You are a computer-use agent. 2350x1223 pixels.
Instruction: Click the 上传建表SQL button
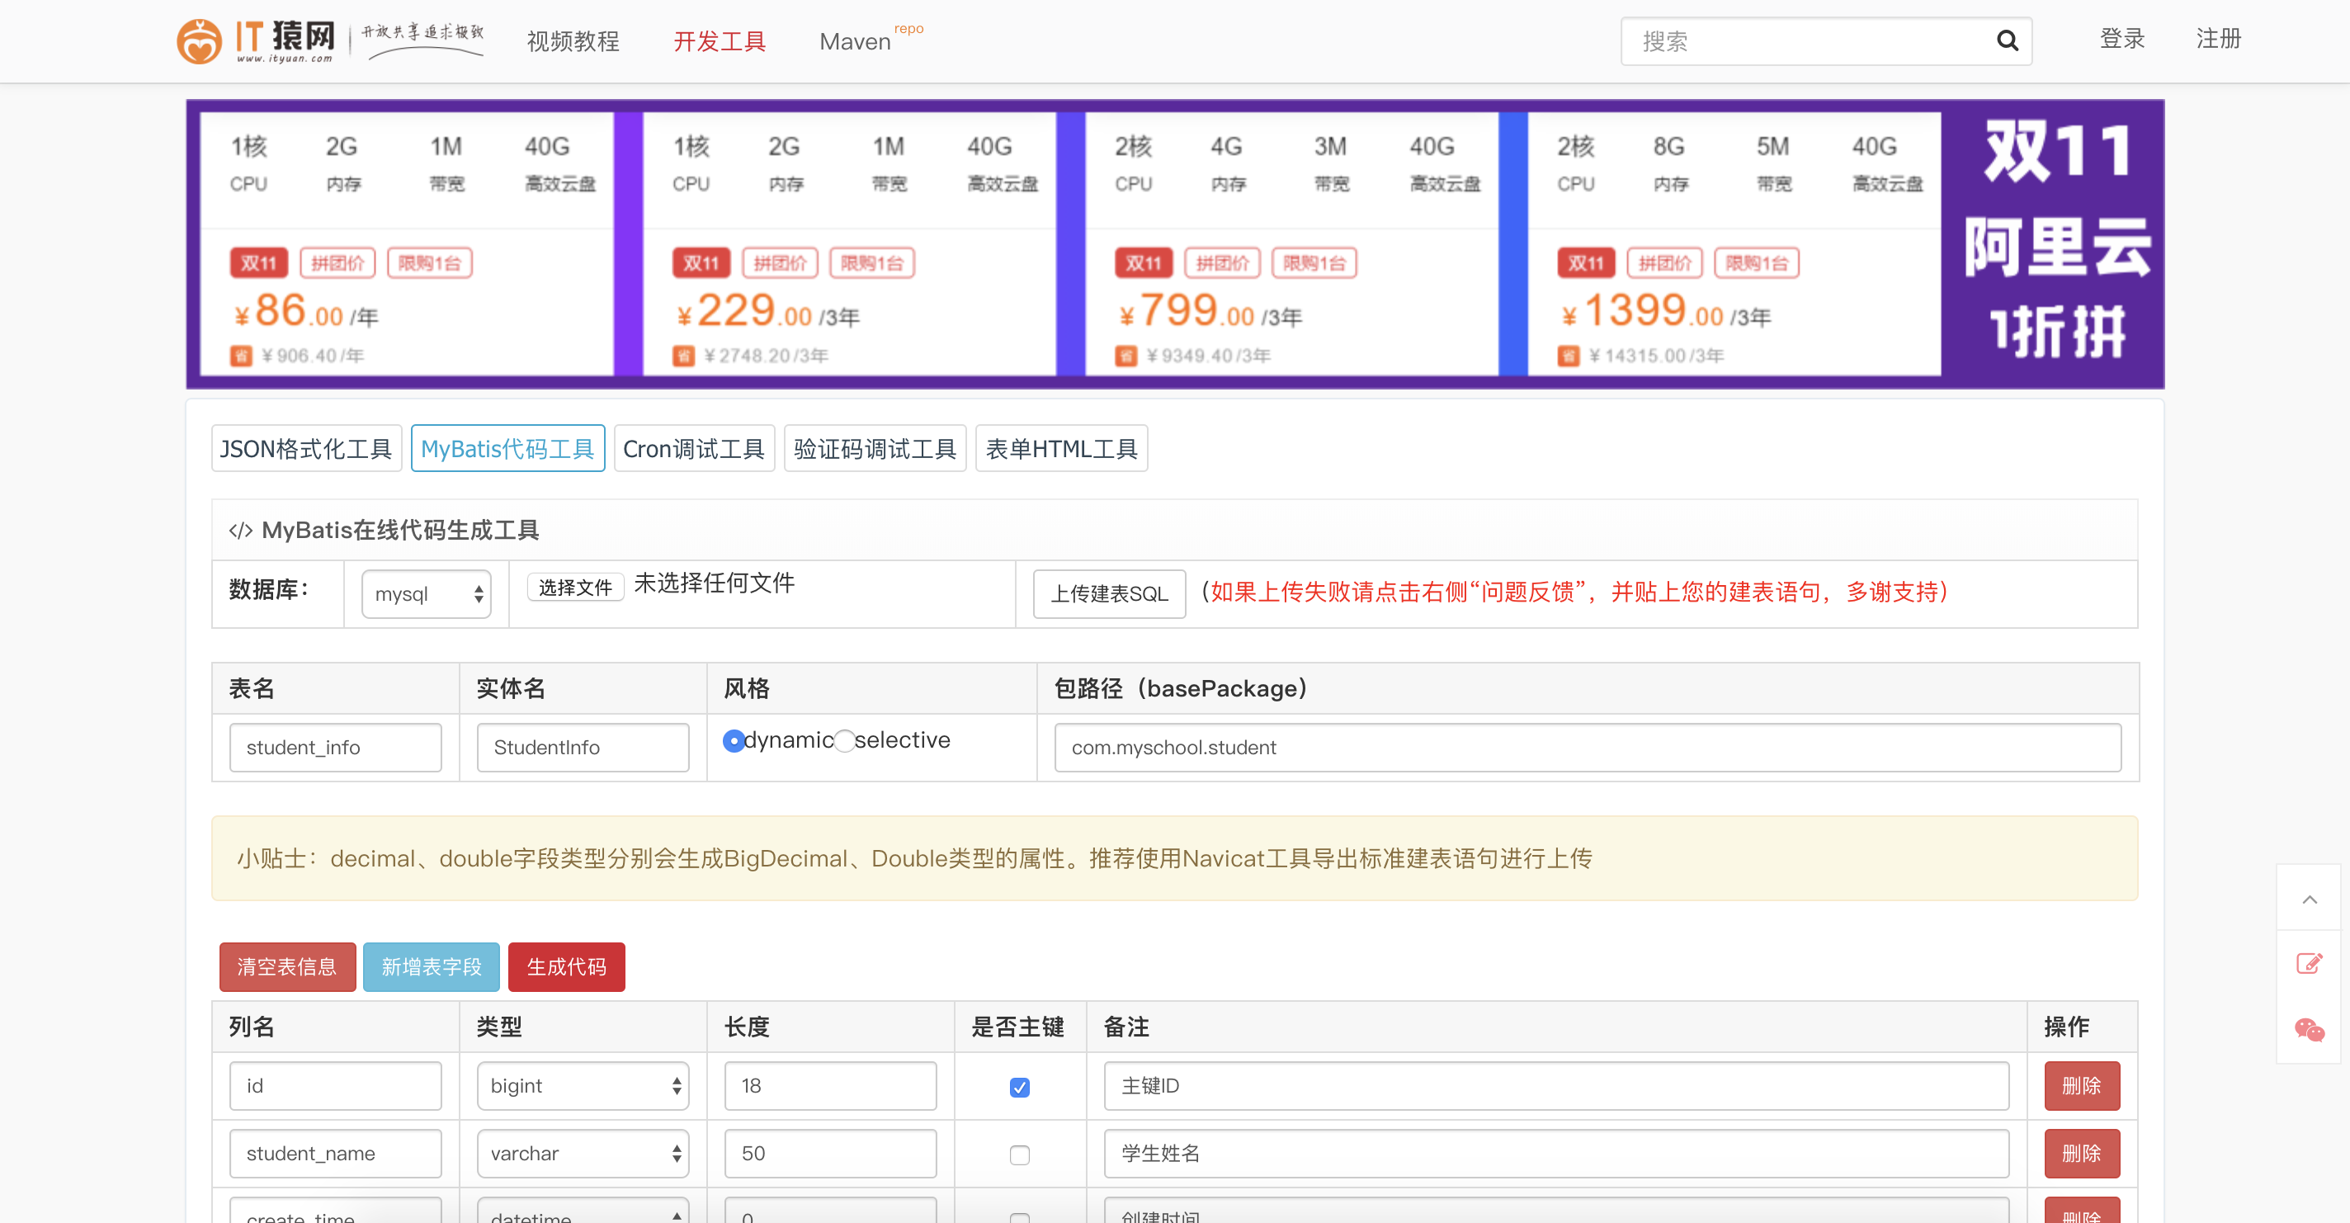pos(1107,593)
